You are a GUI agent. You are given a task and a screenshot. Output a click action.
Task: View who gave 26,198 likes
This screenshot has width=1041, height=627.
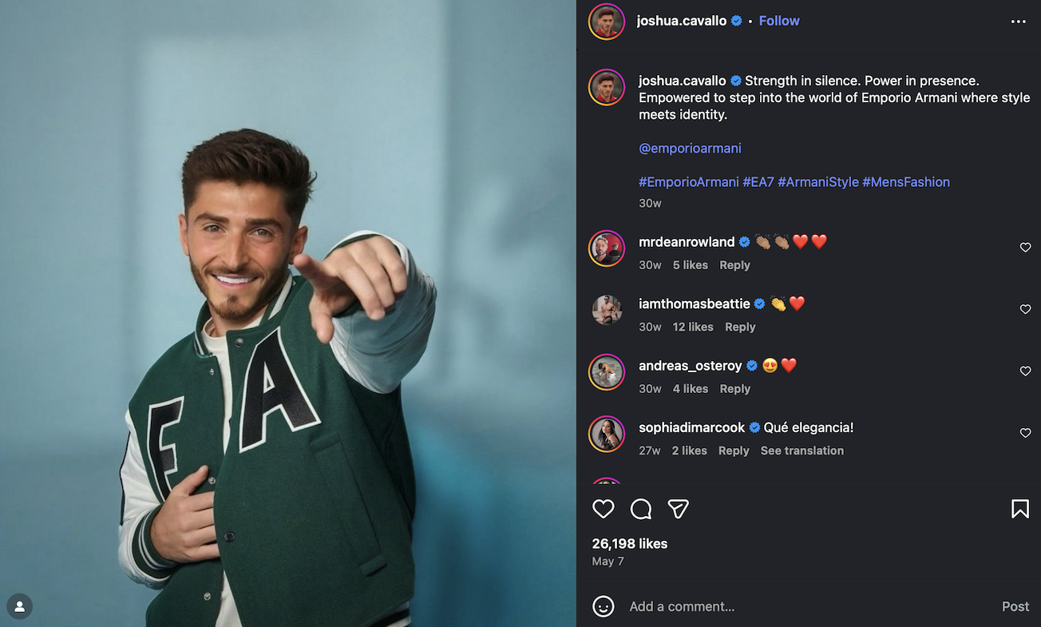click(629, 543)
